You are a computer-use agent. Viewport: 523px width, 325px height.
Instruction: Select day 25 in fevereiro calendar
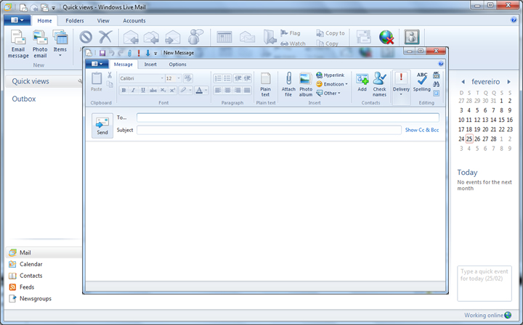tap(469, 139)
